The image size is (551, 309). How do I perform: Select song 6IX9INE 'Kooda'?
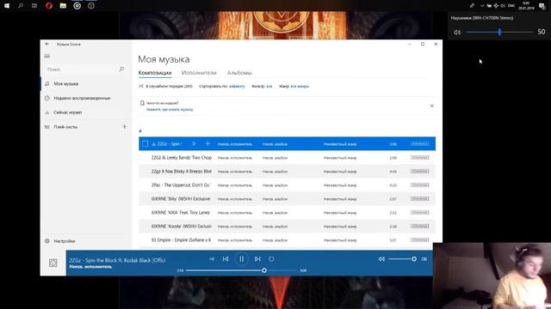[x=287, y=227]
